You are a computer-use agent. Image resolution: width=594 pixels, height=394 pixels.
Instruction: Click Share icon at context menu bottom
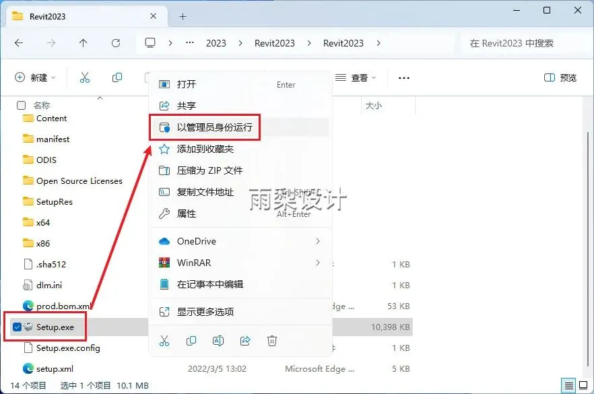(245, 341)
